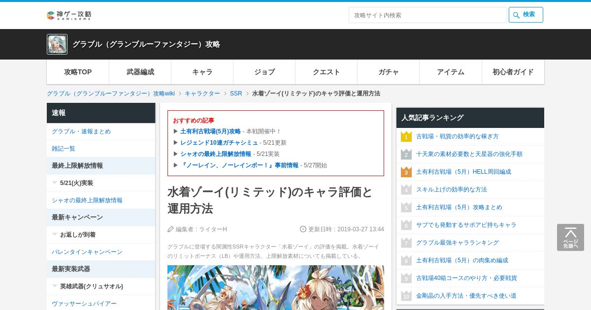Click the 人気記事ランキング header
The width and height of the screenshot is (591, 310).
470,118
